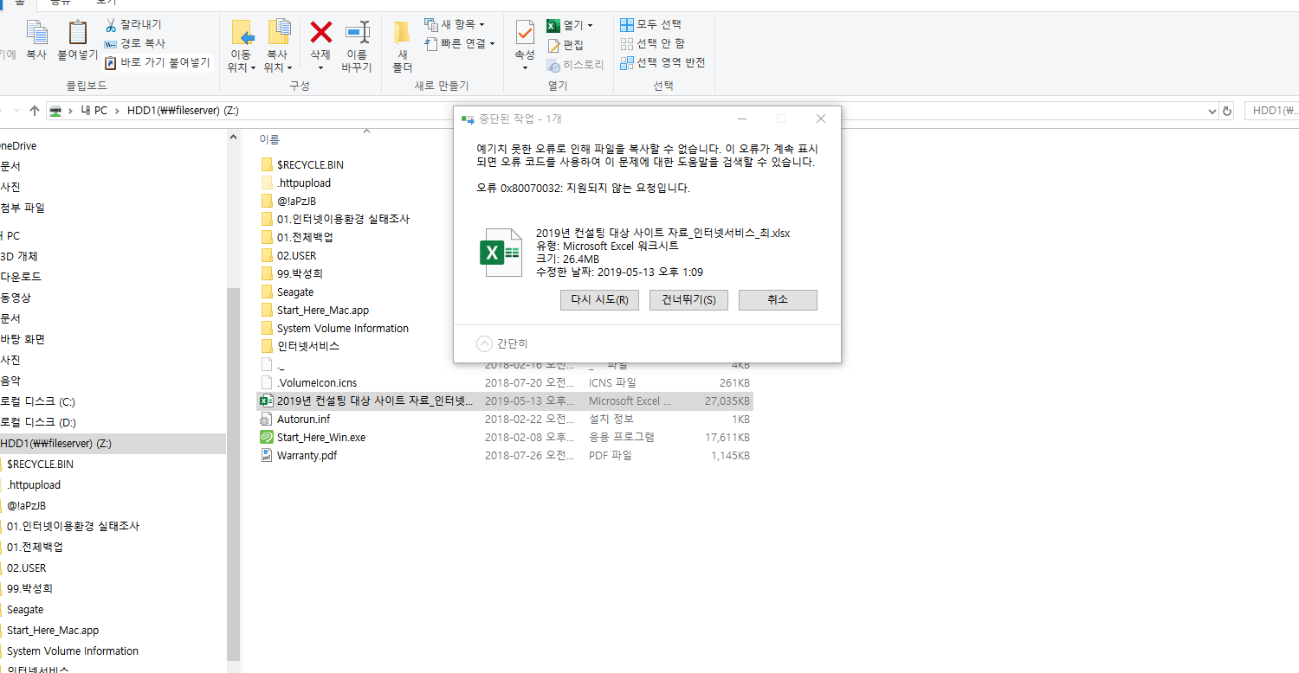Open 음악 in the navigation pane
1299x673 pixels.
click(x=10, y=381)
